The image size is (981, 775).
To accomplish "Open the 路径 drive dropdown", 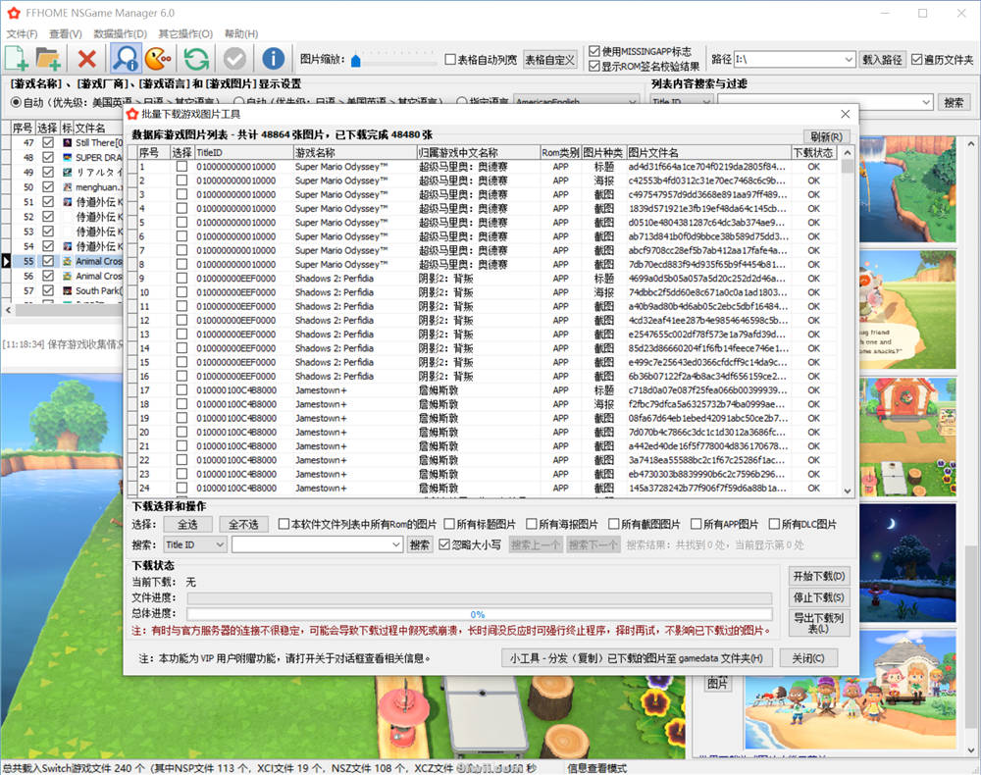I will coord(849,60).
